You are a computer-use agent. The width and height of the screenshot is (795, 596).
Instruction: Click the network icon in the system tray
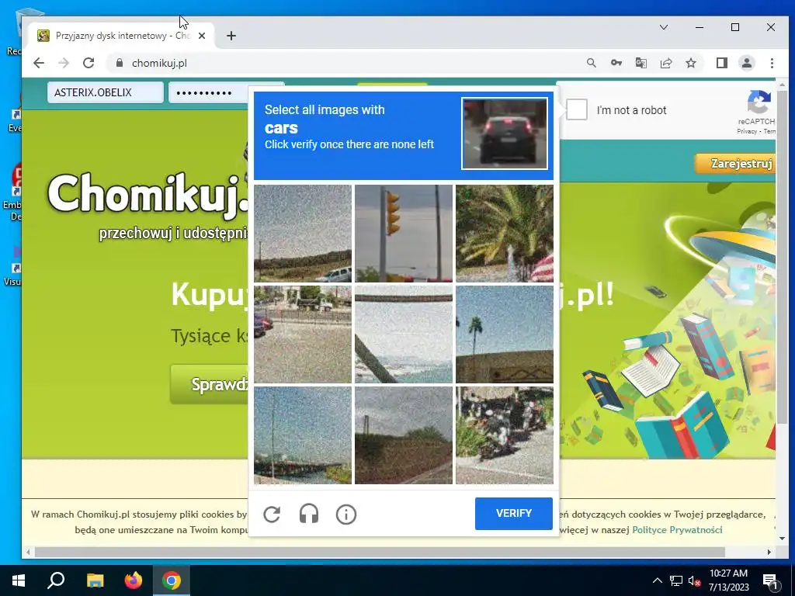click(676, 580)
